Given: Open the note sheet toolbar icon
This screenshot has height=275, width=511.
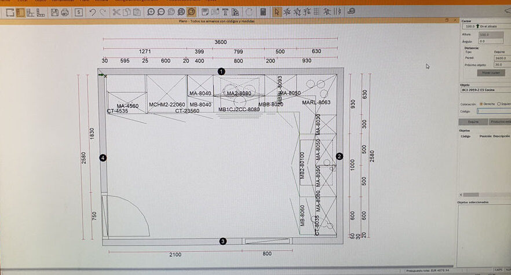Looking at the screenshot, I should [x=205, y=12].
